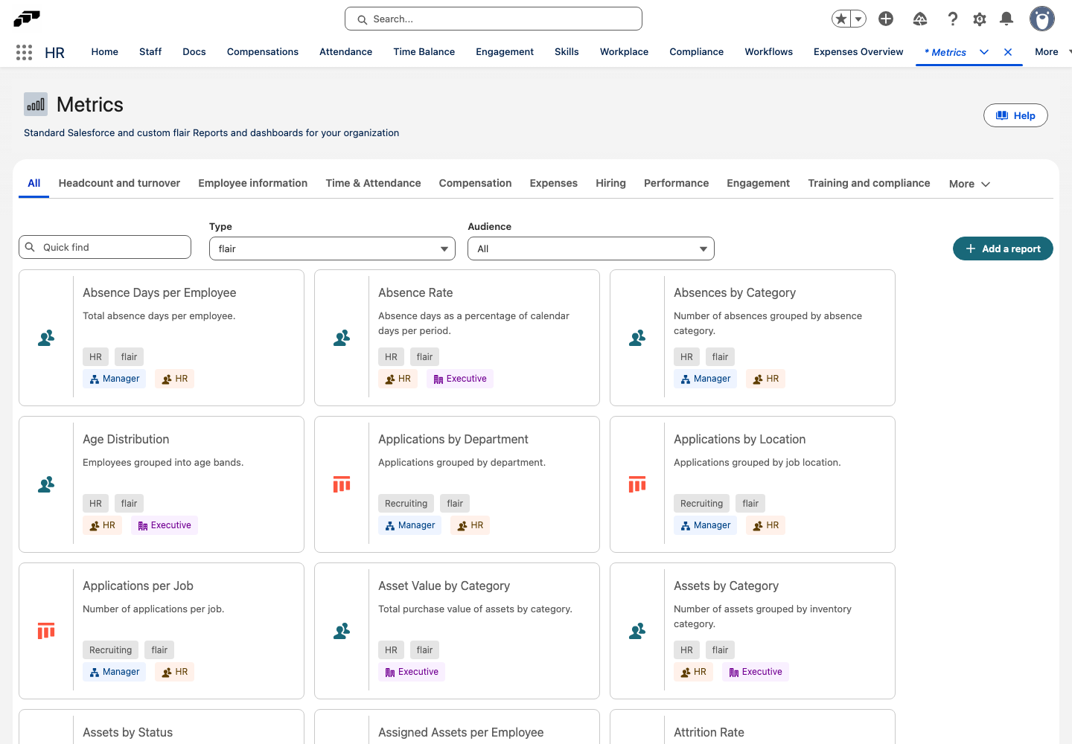
Task: Close the Metrics navigation tab
Action: 1008,52
